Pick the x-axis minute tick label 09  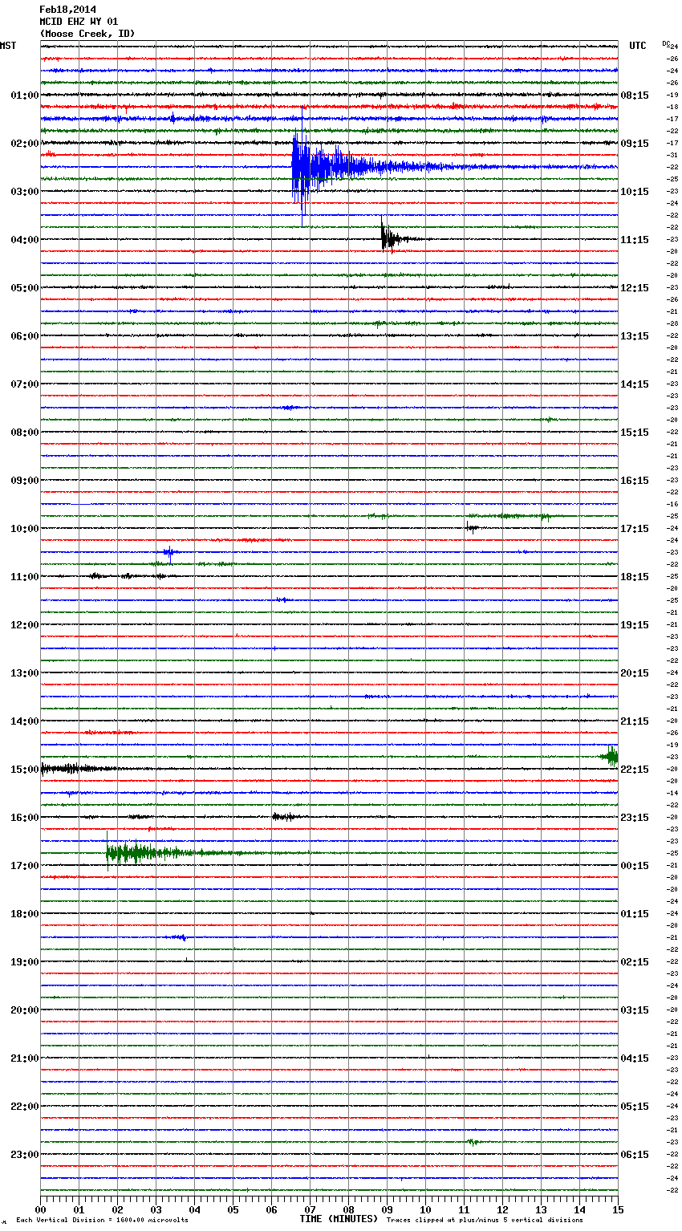[x=387, y=1209]
